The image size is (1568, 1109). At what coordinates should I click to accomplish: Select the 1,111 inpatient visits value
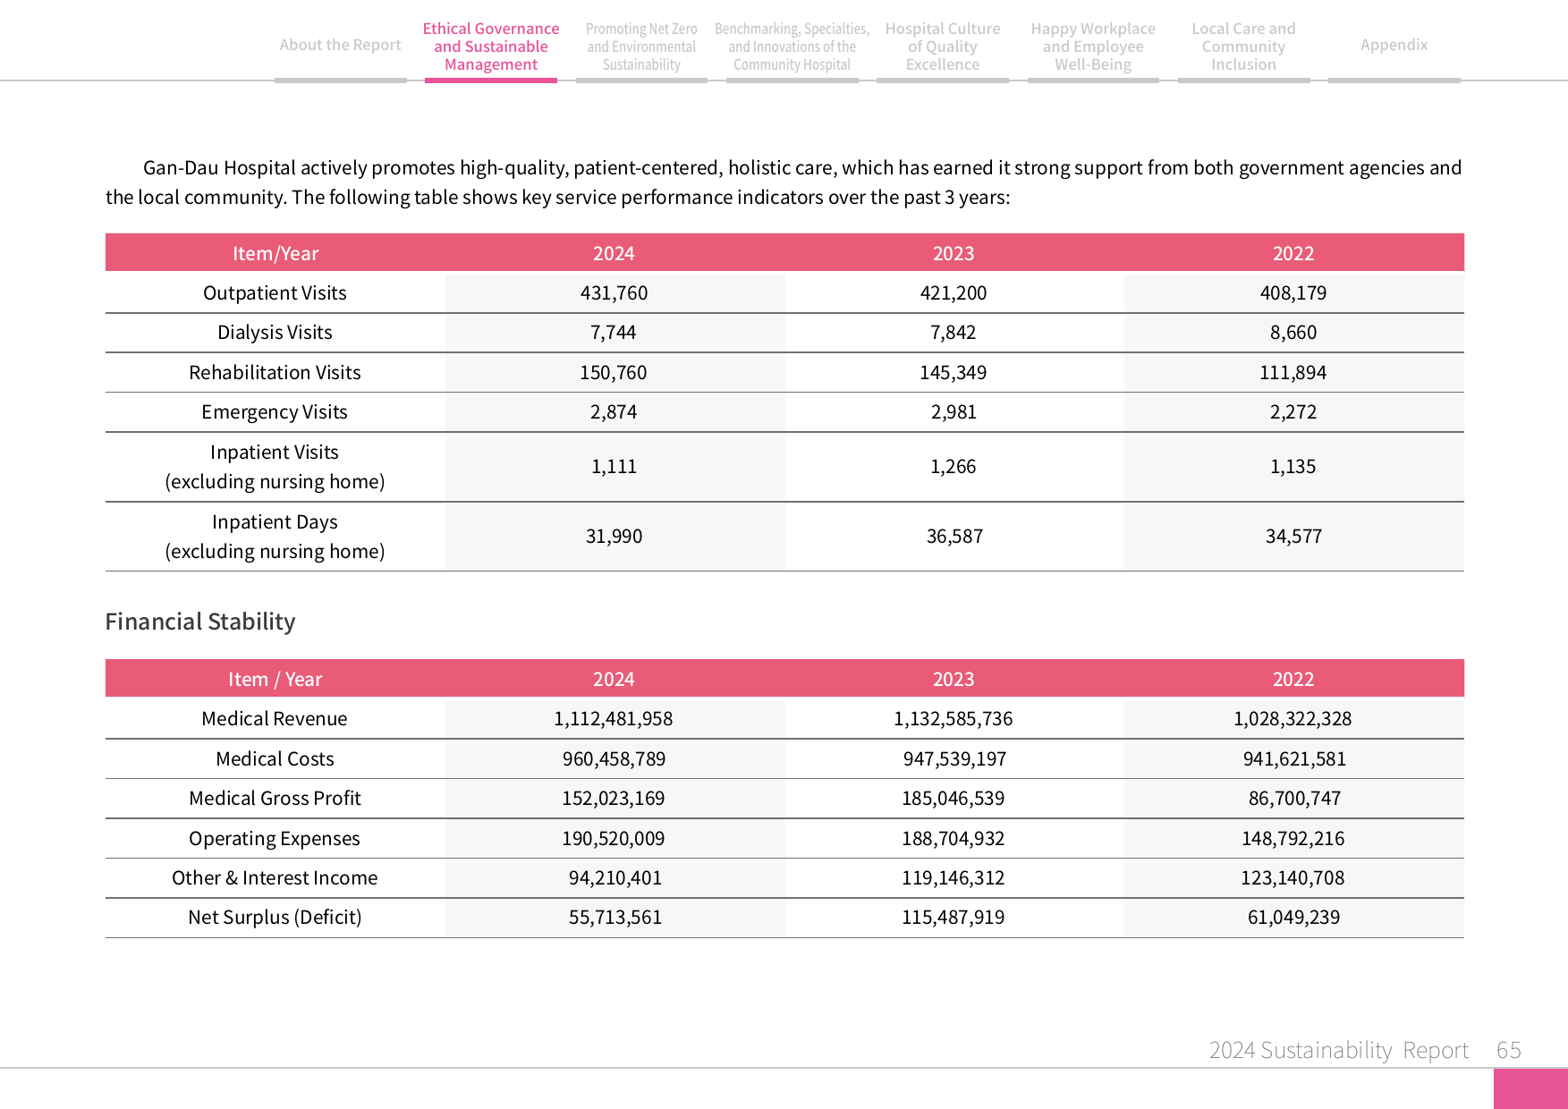click(x=614, y=467)
